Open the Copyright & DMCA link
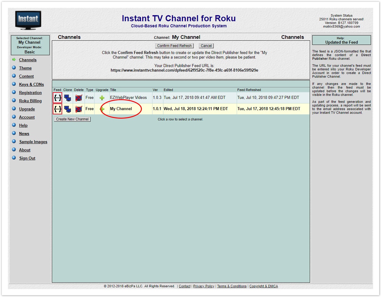 pyautogui.click(x=264, y=286)
